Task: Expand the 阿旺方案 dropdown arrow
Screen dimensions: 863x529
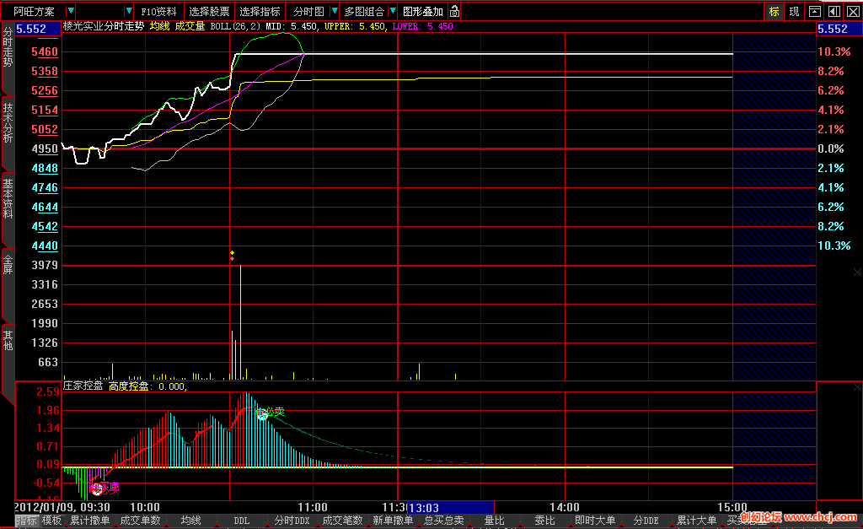Action: click(x=70, y=12)
